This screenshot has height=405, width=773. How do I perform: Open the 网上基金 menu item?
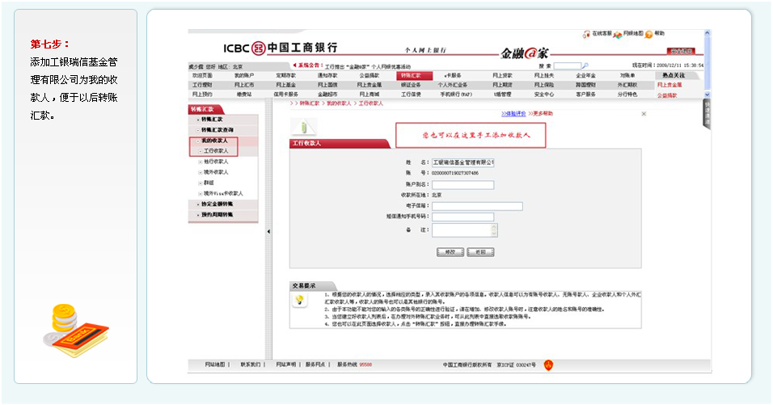(286, 85)
